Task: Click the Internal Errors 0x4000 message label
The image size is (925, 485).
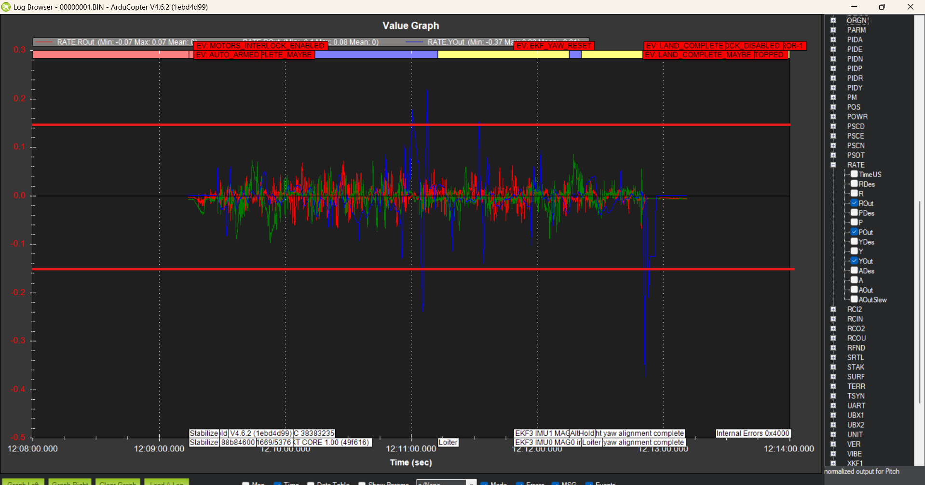Action: tap(752, 433)
